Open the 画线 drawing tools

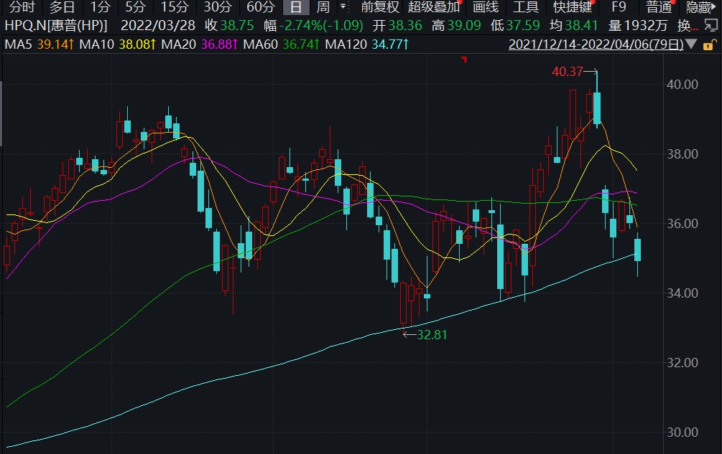point(486,8)
